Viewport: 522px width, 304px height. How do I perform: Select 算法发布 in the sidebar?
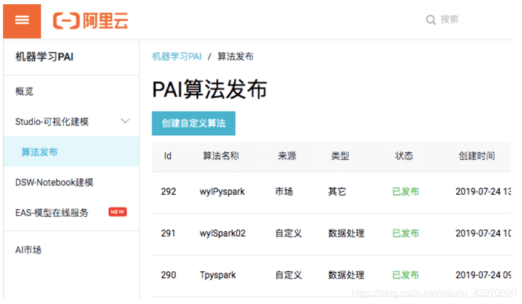39,152
